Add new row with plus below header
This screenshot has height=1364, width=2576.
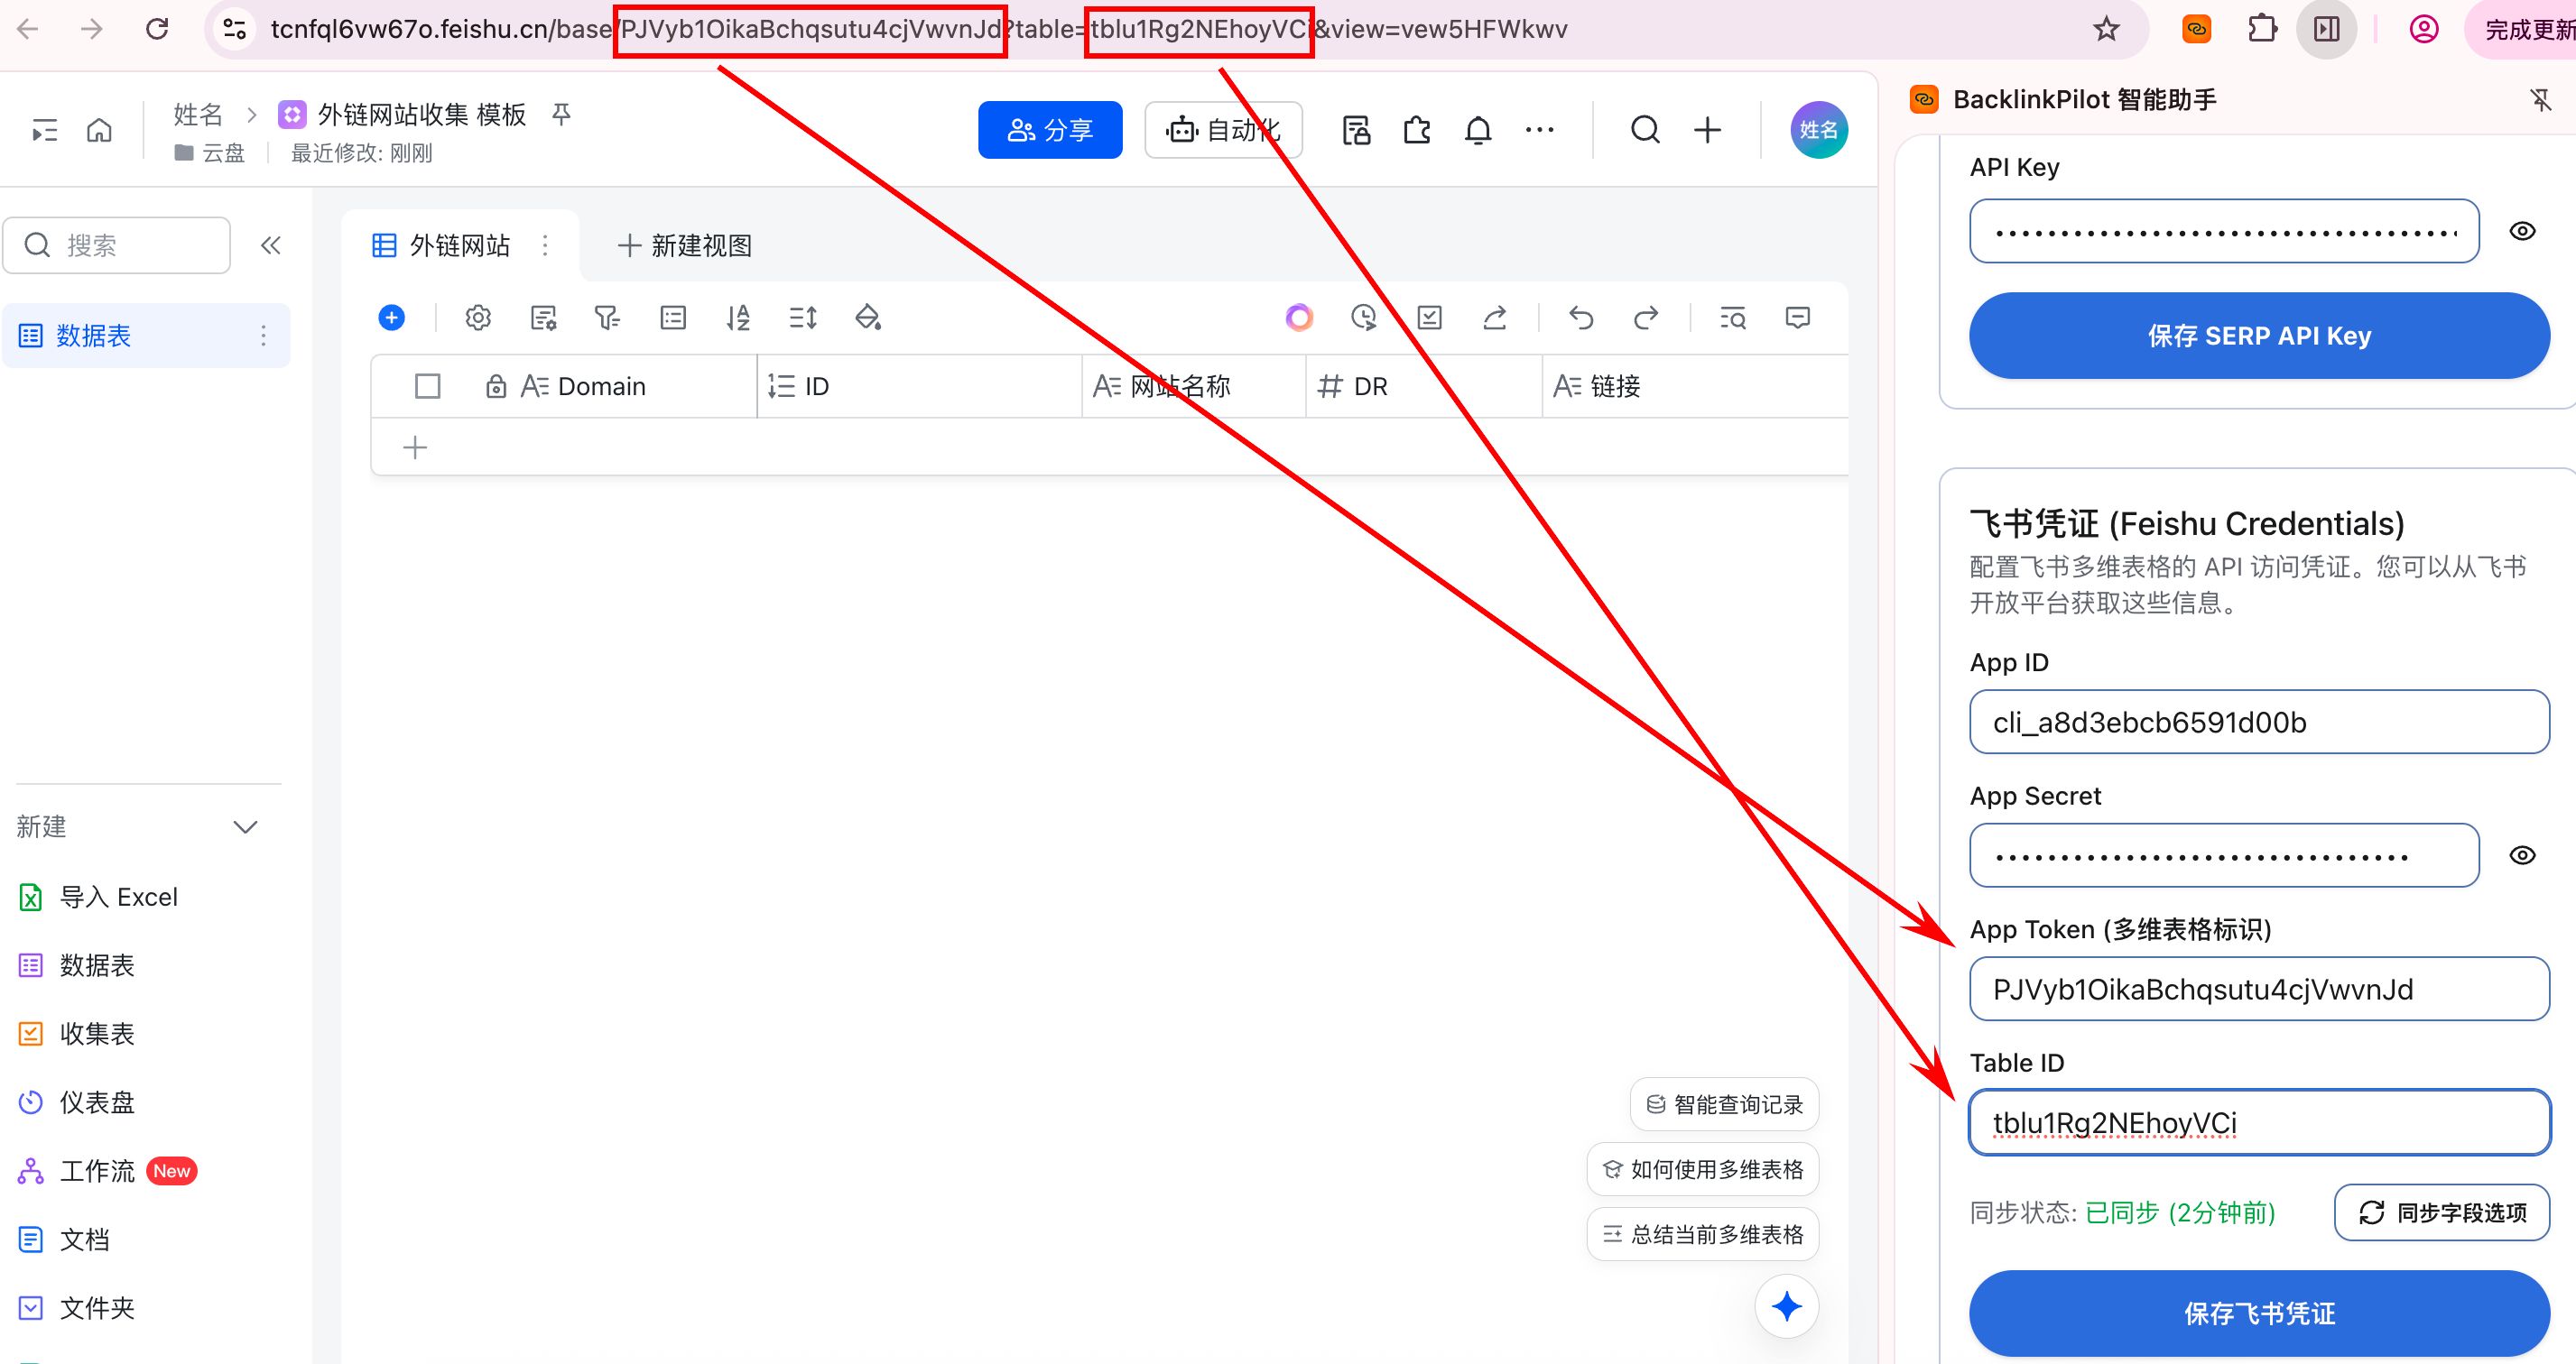pyautogui.click(x=415, y=447)
